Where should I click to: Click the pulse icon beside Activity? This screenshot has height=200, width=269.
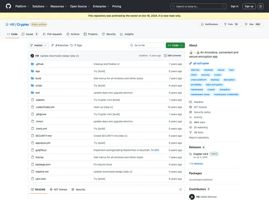[x=190, y=117]
